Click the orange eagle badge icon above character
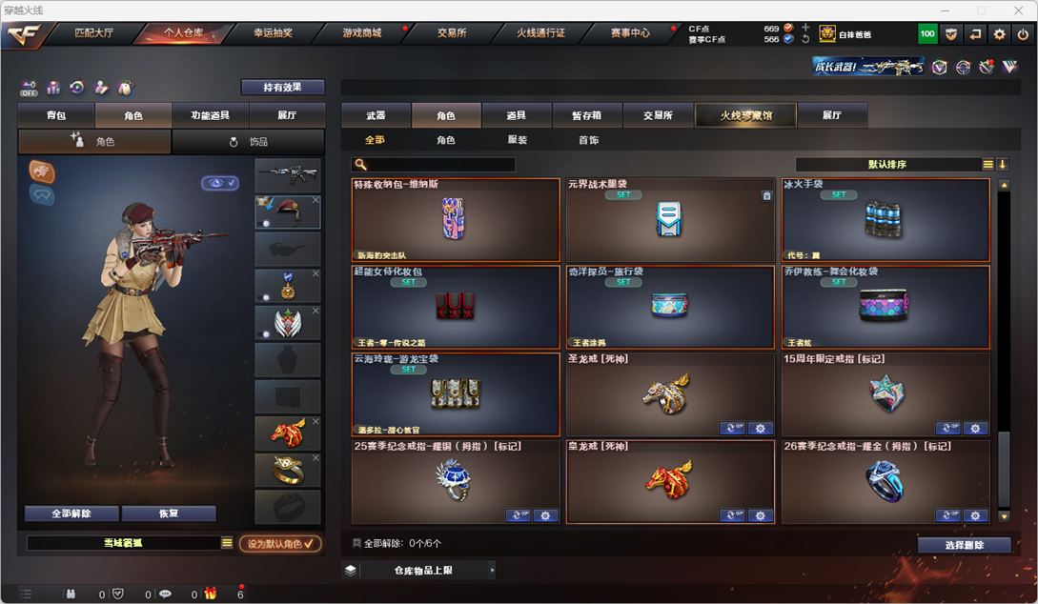Screen dimensions: 1038x604 (42, 172)
